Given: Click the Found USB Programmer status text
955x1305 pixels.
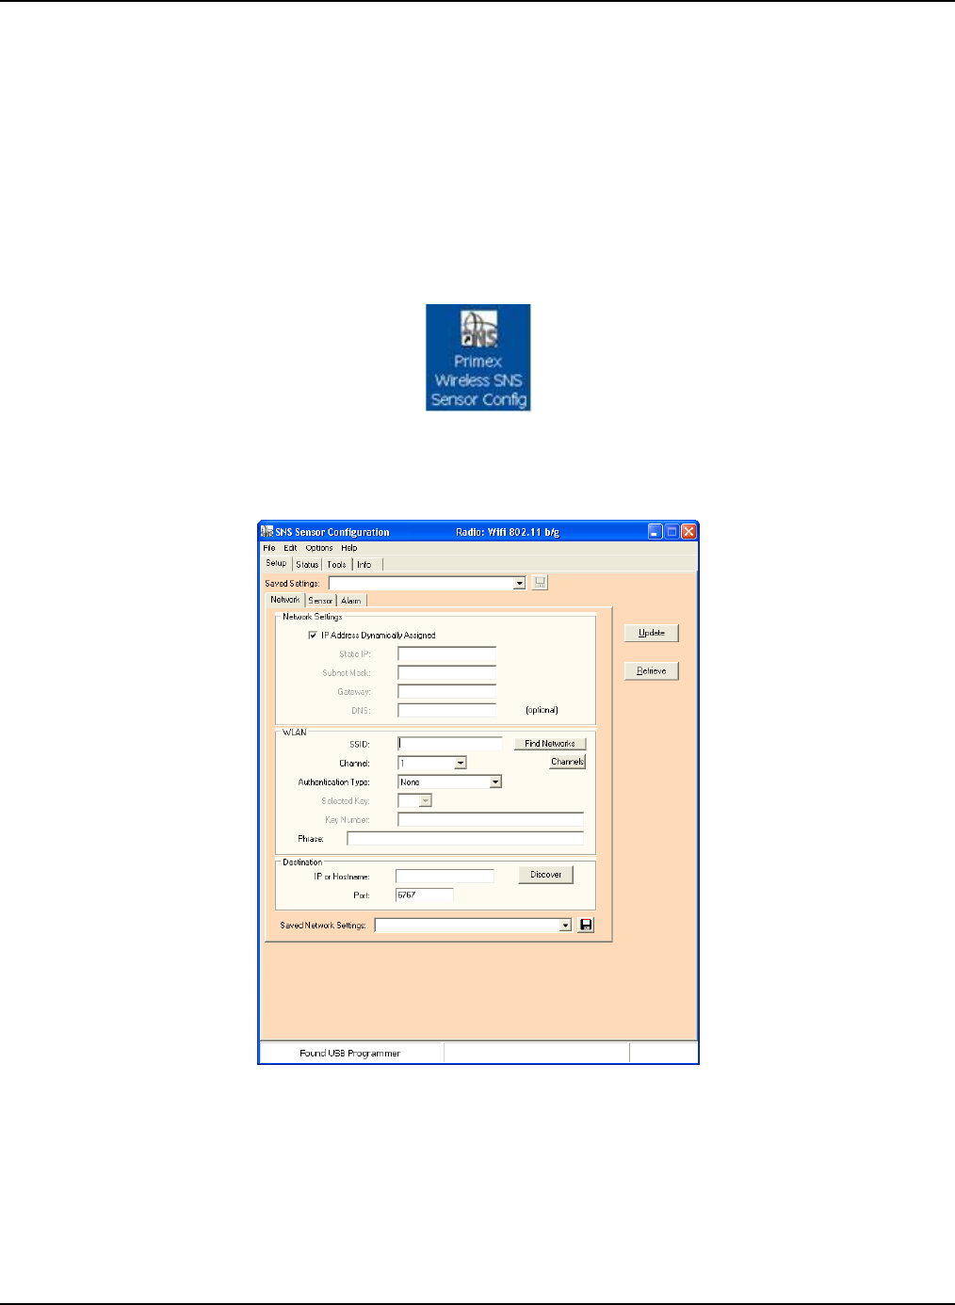Looking at the screenshot, I should [350, 1054].
